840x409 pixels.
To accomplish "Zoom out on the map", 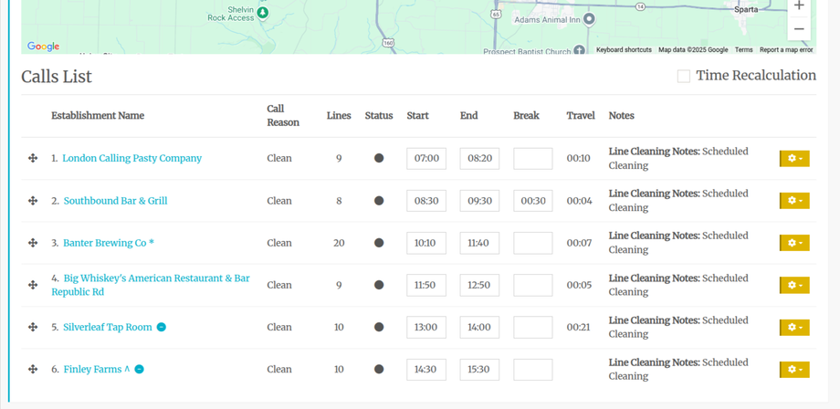I will point(799,29).
